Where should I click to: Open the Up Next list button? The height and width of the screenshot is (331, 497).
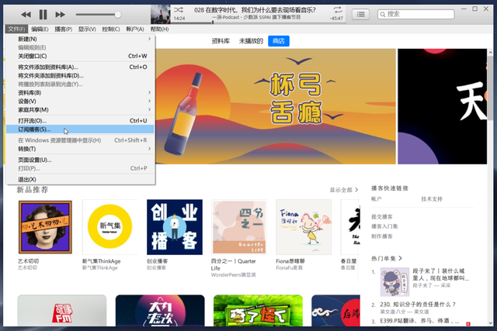[360, 14]
